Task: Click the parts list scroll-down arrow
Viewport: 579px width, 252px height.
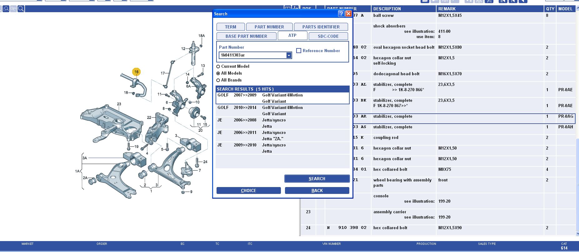Action: [x=577, y=233]
